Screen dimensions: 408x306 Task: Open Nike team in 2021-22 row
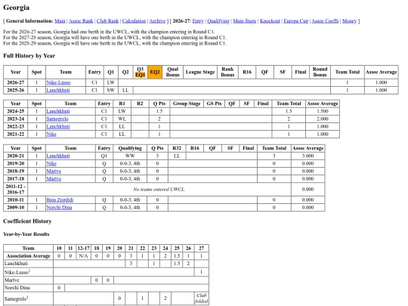(x=51, y=134)
